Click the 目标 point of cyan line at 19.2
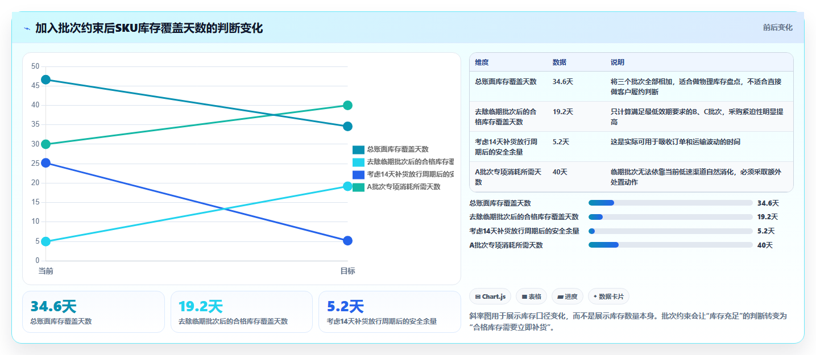The width and height of the screenshot is (816, 355). tap(348, 186)
